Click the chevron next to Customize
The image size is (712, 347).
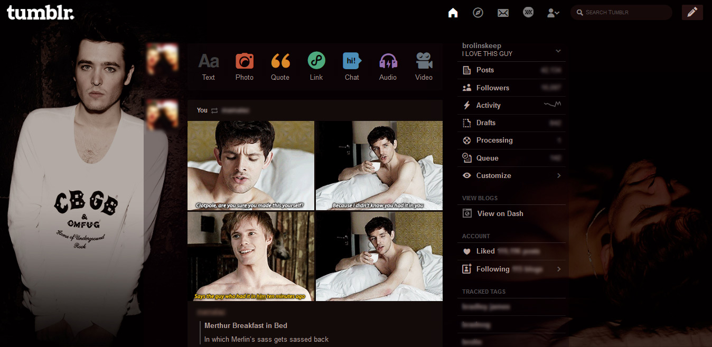[559, 175]
